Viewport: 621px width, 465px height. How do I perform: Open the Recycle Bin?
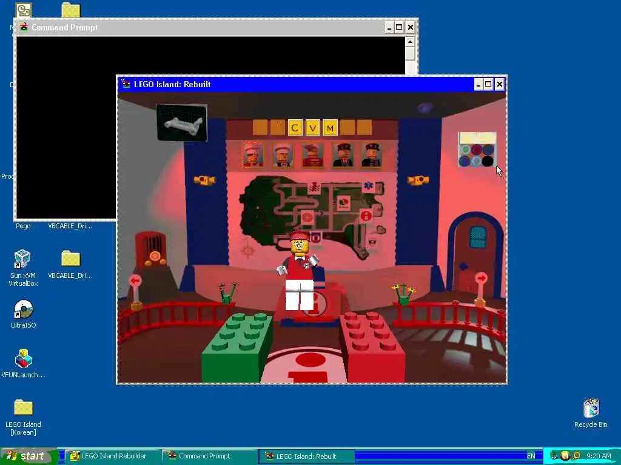pos(591,413)
